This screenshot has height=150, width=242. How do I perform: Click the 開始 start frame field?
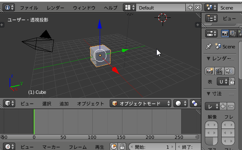(x=152, y=147)
